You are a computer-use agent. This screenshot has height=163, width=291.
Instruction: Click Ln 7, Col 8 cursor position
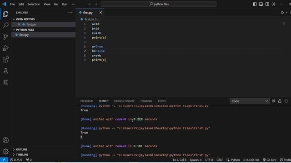180,160
